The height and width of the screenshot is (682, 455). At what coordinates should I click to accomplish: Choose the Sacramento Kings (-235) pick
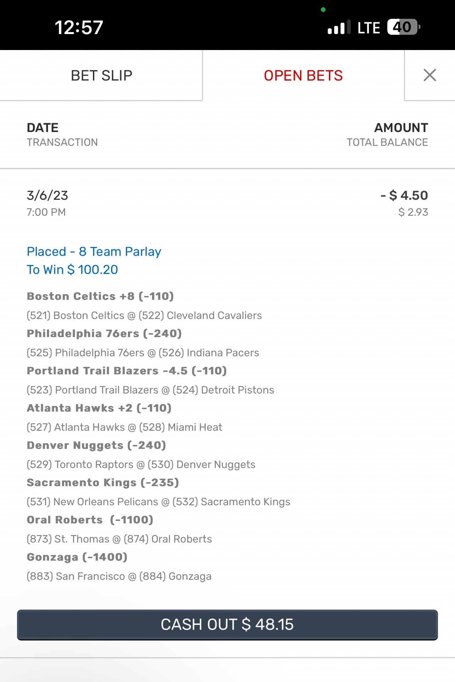(103, 483)
